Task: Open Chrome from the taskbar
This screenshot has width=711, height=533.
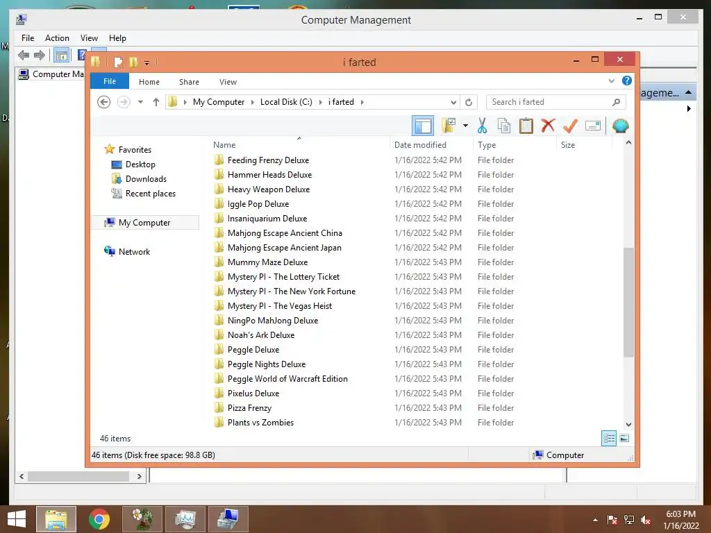Action: tap(99, 519)
